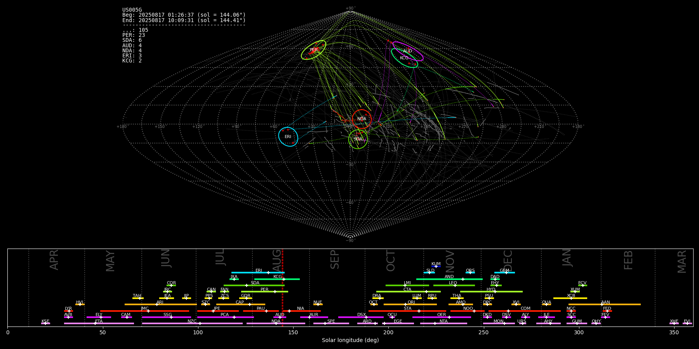The width and height of the screenshot is (699, 349).
Task: Click the x-axis tick label 250
Action: (x=483, y=333)
